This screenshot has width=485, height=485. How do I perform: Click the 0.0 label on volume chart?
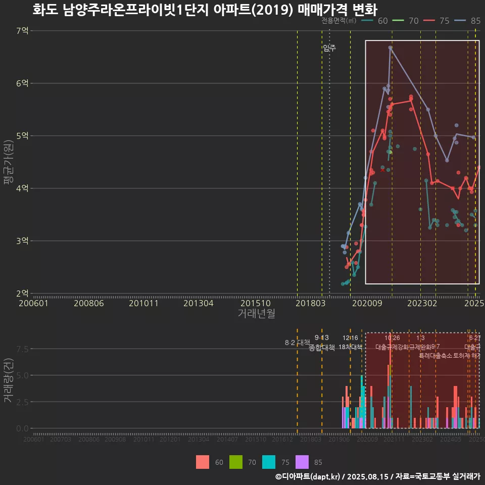[x=22, y=429]
